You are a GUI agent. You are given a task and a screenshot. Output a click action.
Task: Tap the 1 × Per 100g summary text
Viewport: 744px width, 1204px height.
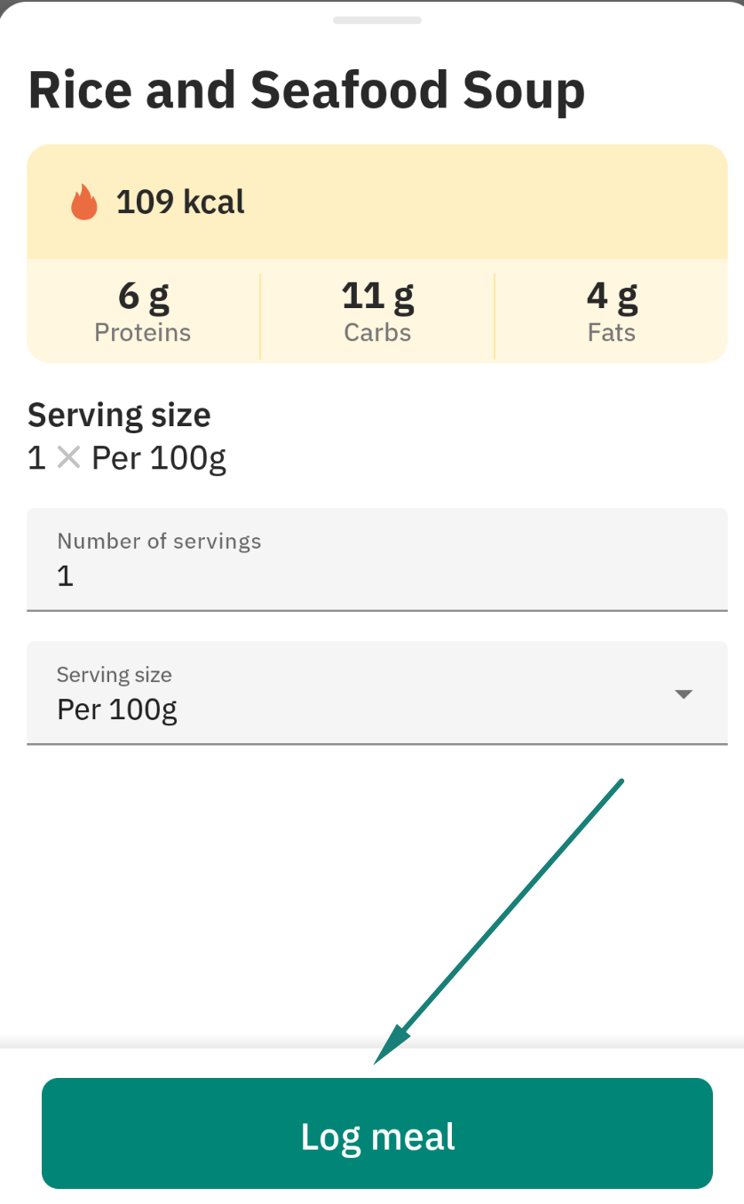(x=127, y=458)
